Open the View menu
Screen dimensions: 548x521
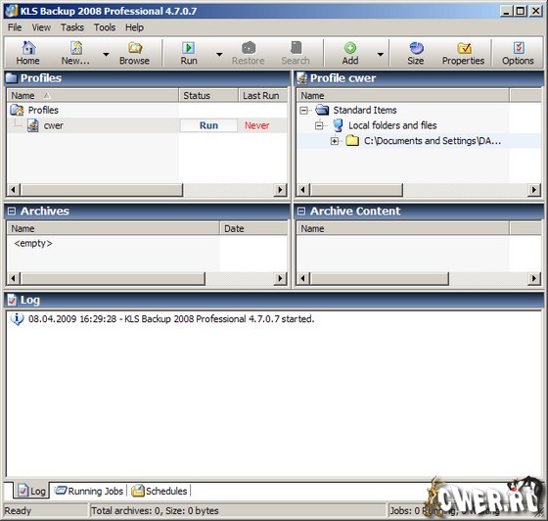click(41, 27)
